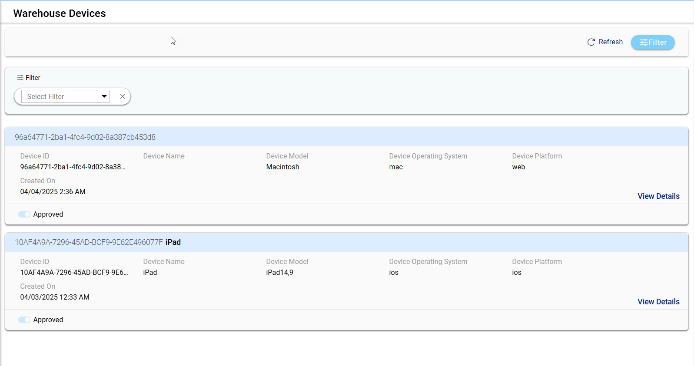
Task: Click the truncated Device ID 96a64771-2ba1 value
Action: (73, 167)
